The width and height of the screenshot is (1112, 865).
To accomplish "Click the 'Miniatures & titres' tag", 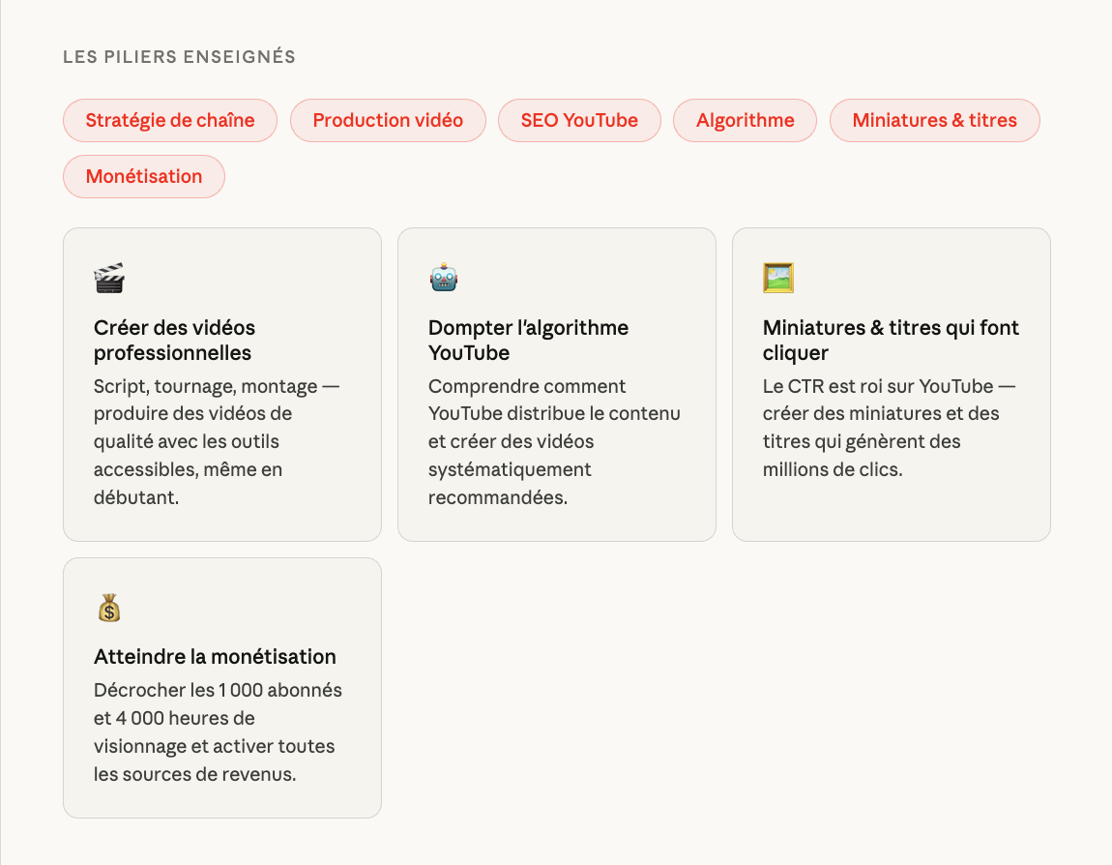I will 934,121.
